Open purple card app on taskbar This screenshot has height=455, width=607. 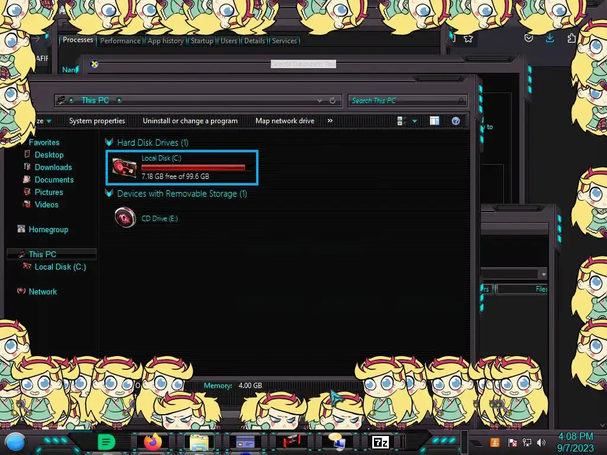pyautogui.click(x=245, y=442)
